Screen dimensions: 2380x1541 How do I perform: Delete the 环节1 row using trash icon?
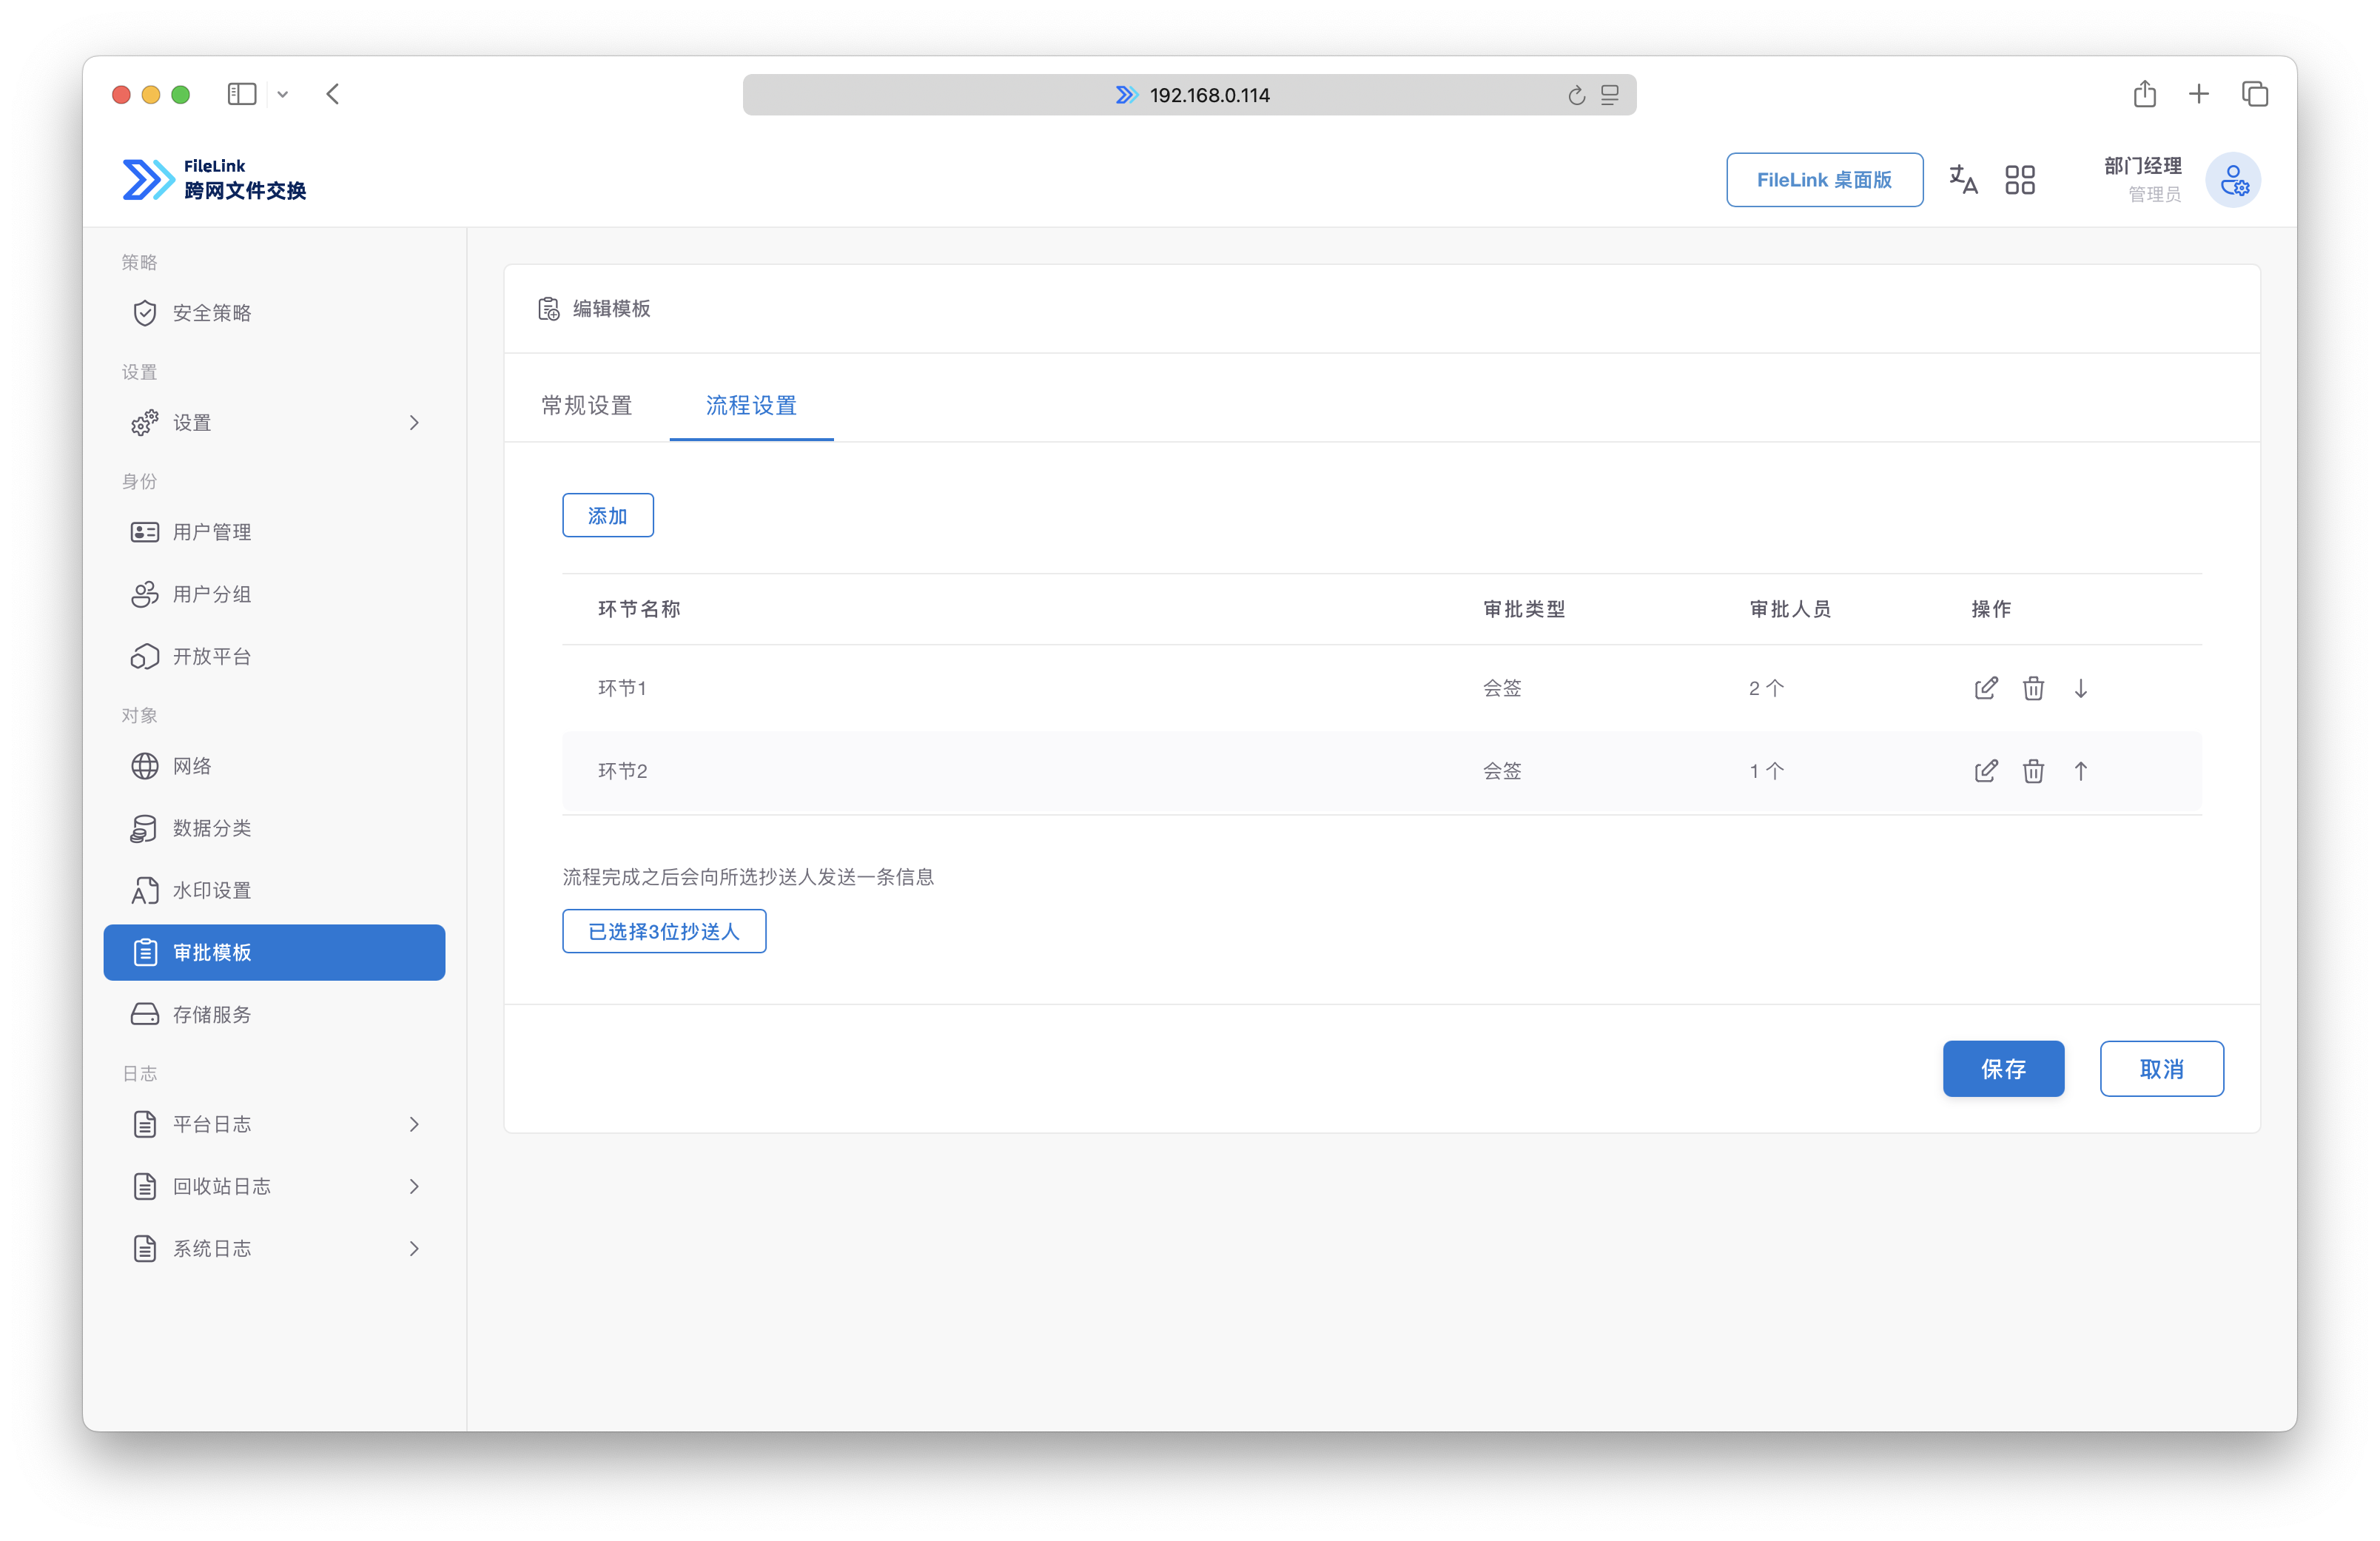[2033, 688]
